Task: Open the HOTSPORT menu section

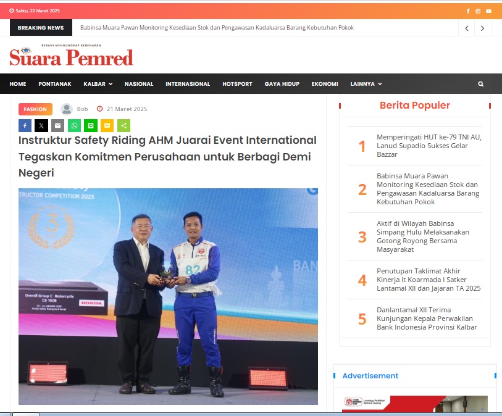Action: click(x=237, y=84)
